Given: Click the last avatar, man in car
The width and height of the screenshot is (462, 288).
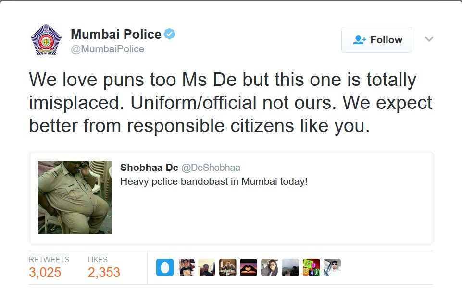Looking at the screenshot, I should (x=332, y=267).
